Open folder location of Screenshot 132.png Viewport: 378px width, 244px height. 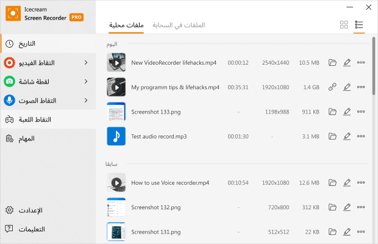332,207
